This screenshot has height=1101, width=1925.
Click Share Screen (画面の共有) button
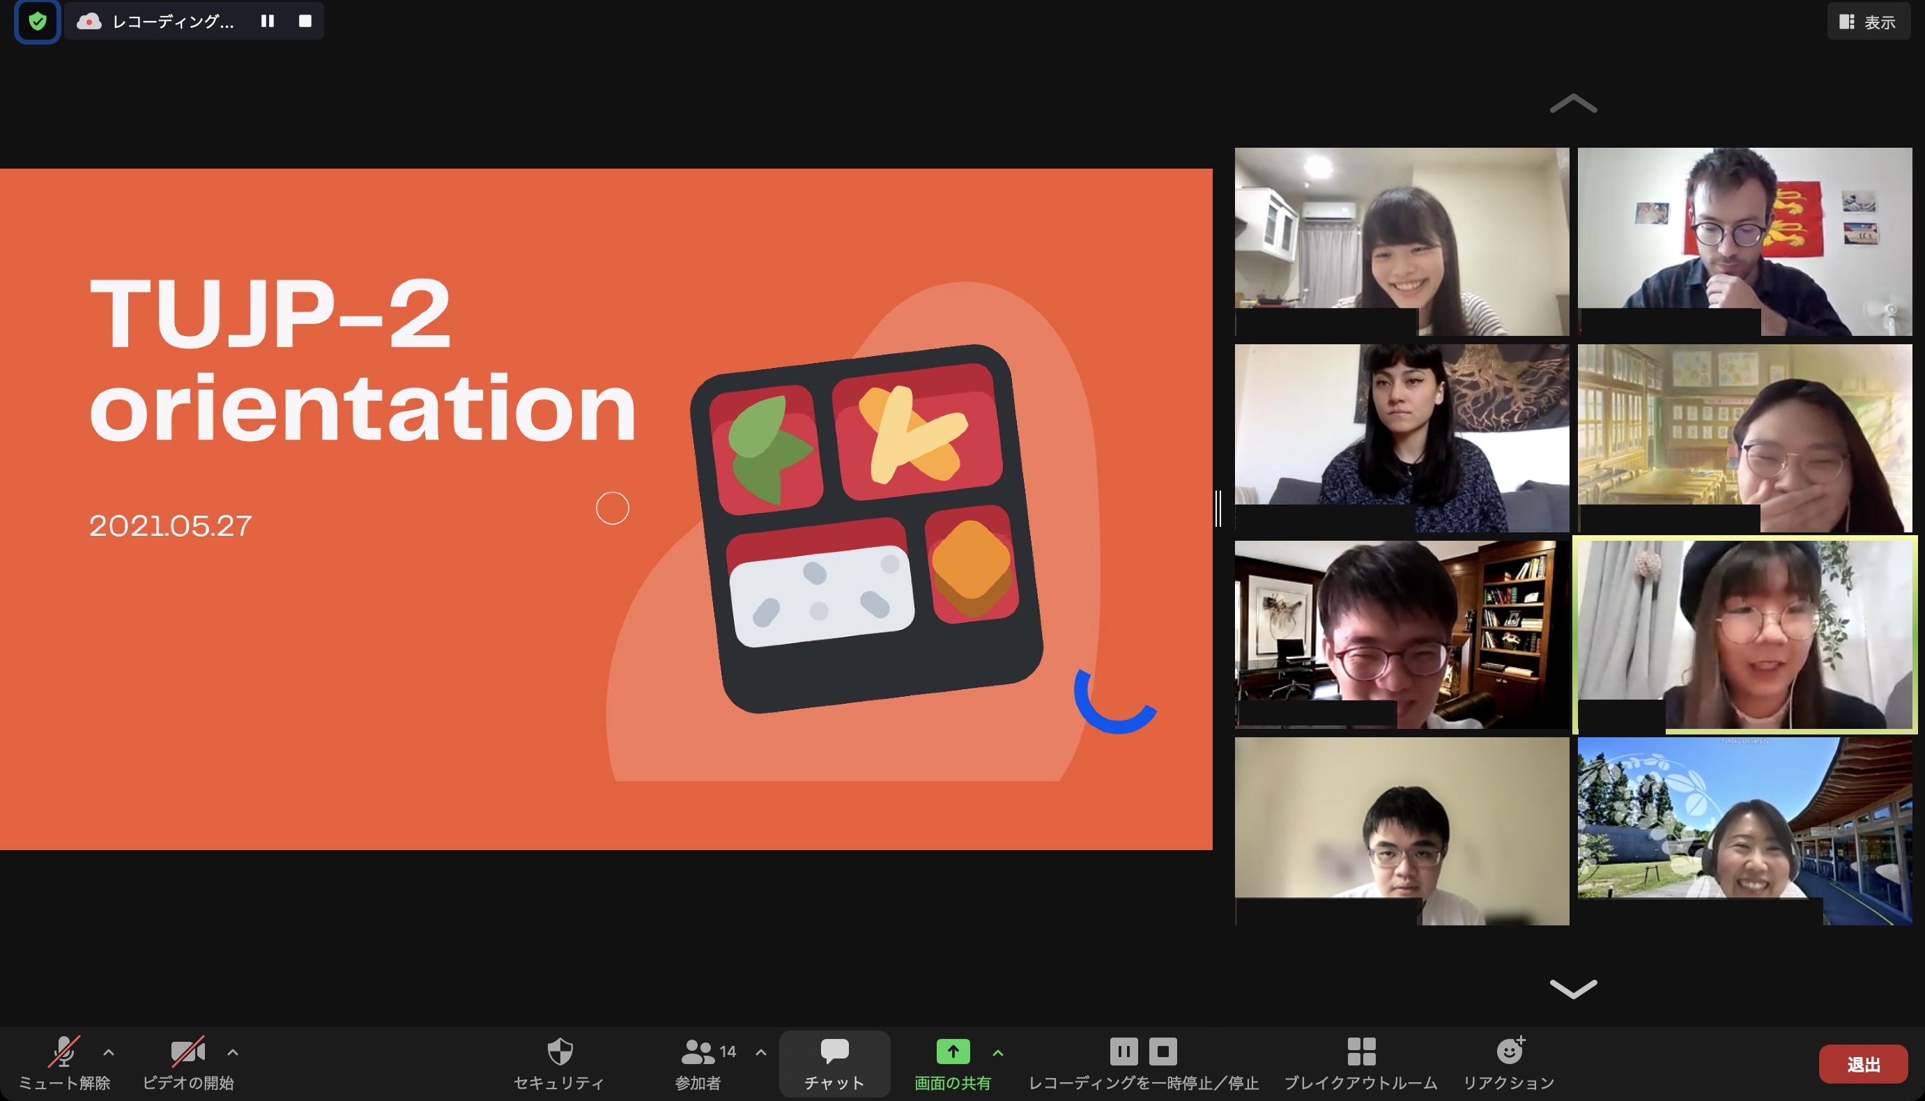[953, 1063]
